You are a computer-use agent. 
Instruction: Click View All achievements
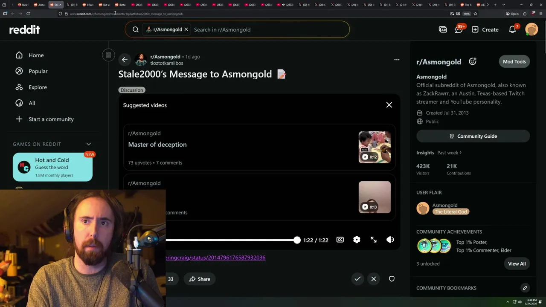click(x=517, y=264)
